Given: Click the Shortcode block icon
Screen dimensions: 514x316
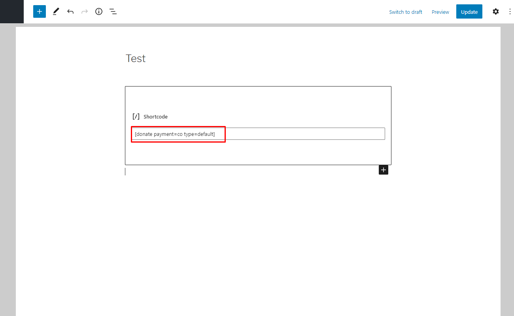Looking at the screenshot, I should 136,117.
